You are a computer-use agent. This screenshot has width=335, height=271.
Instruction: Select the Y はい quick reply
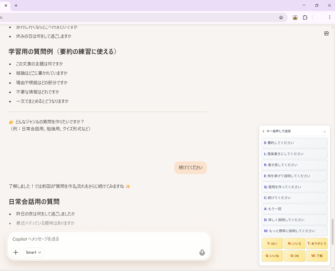click(x=272, y=244)
